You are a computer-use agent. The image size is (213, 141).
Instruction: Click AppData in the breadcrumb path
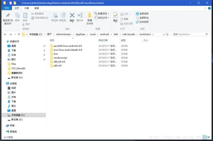click(x=81, y=34)
